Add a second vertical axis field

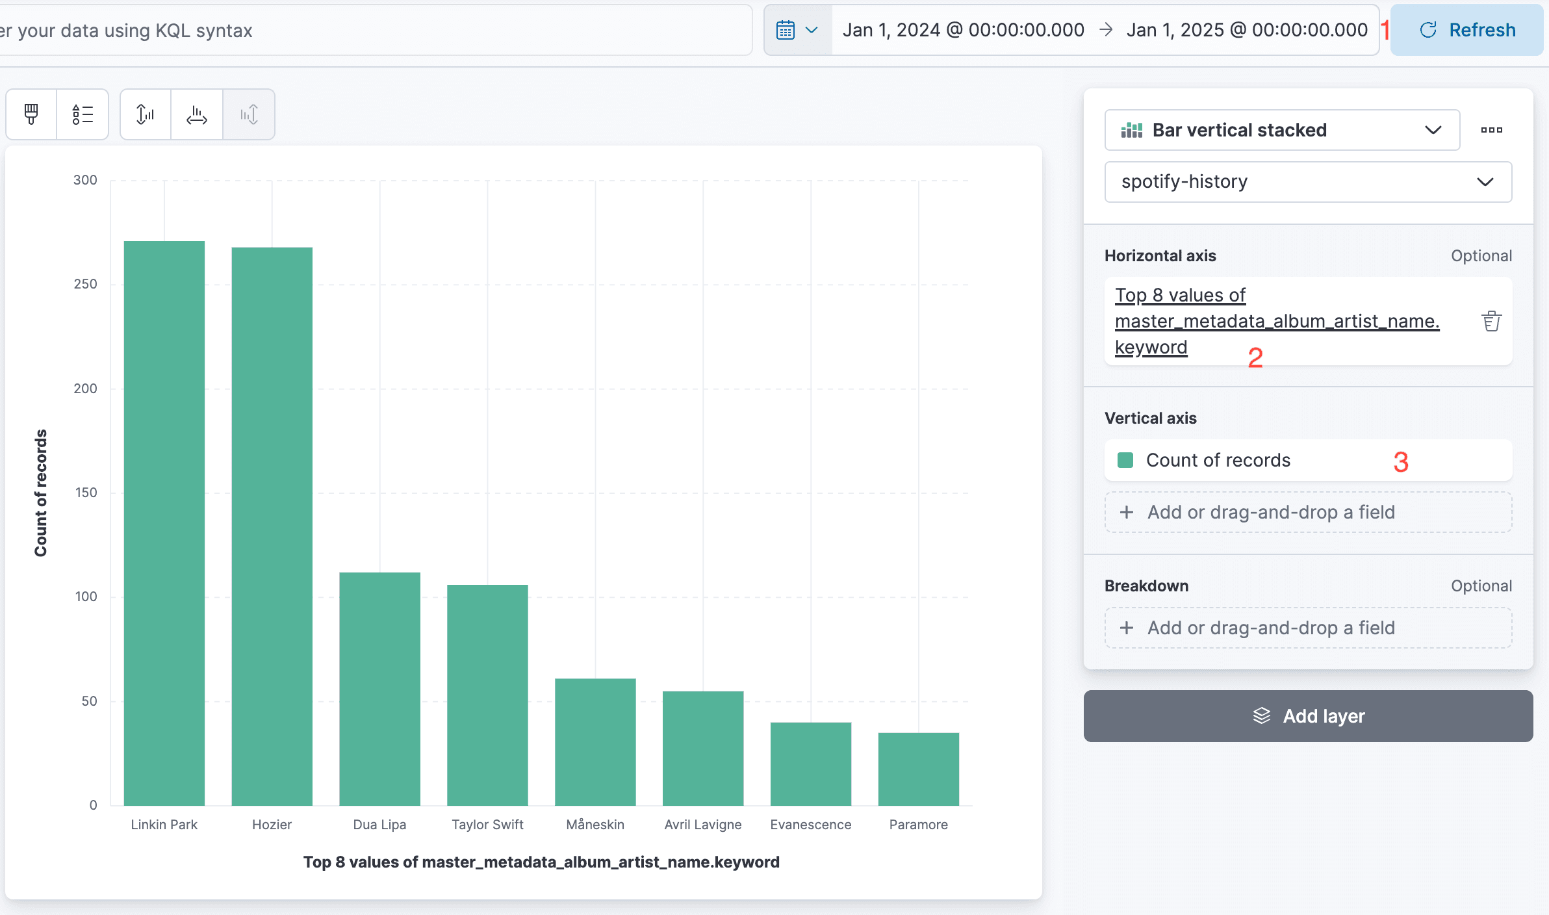tap(1307, 512)
